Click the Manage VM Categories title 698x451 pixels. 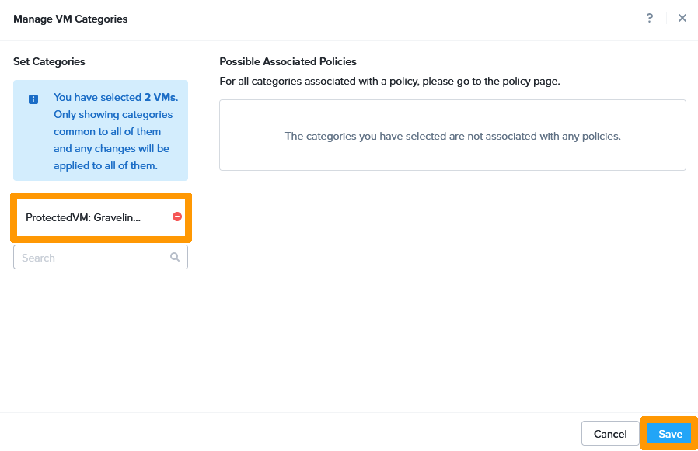coord(70,19)
